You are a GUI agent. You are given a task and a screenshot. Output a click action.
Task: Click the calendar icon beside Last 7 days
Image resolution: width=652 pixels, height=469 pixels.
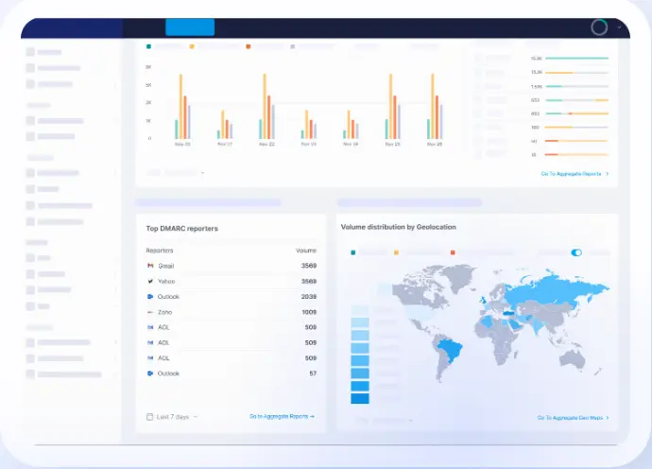pos(149,416)
